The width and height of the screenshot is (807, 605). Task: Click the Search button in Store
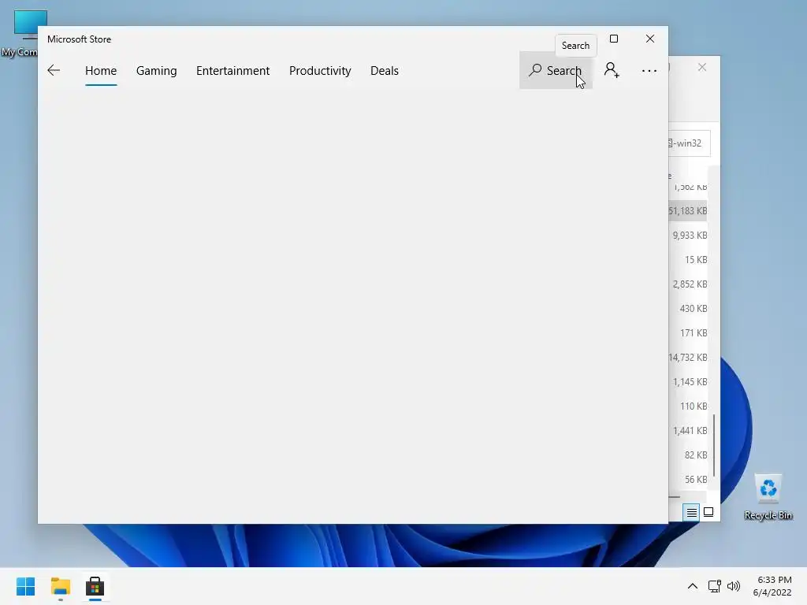coord(556,70)
